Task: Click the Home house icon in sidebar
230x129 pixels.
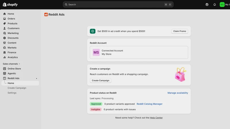Action: 5,14
